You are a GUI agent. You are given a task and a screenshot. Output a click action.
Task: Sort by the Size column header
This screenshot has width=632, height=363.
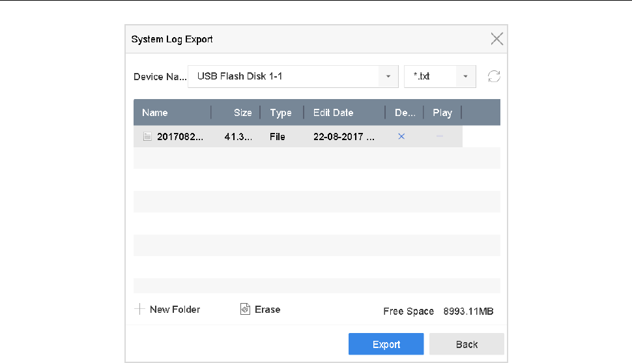click(242, 113)
